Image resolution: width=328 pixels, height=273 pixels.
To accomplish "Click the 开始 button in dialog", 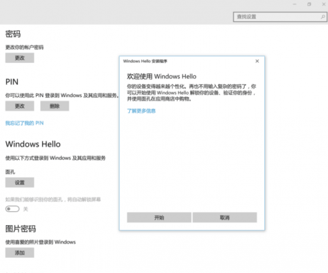I will coord(159,217).
